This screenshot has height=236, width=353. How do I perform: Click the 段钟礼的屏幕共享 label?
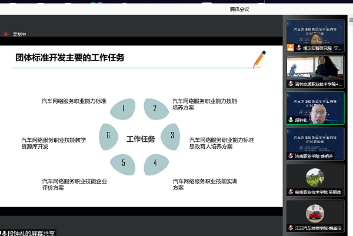(31, 232)
